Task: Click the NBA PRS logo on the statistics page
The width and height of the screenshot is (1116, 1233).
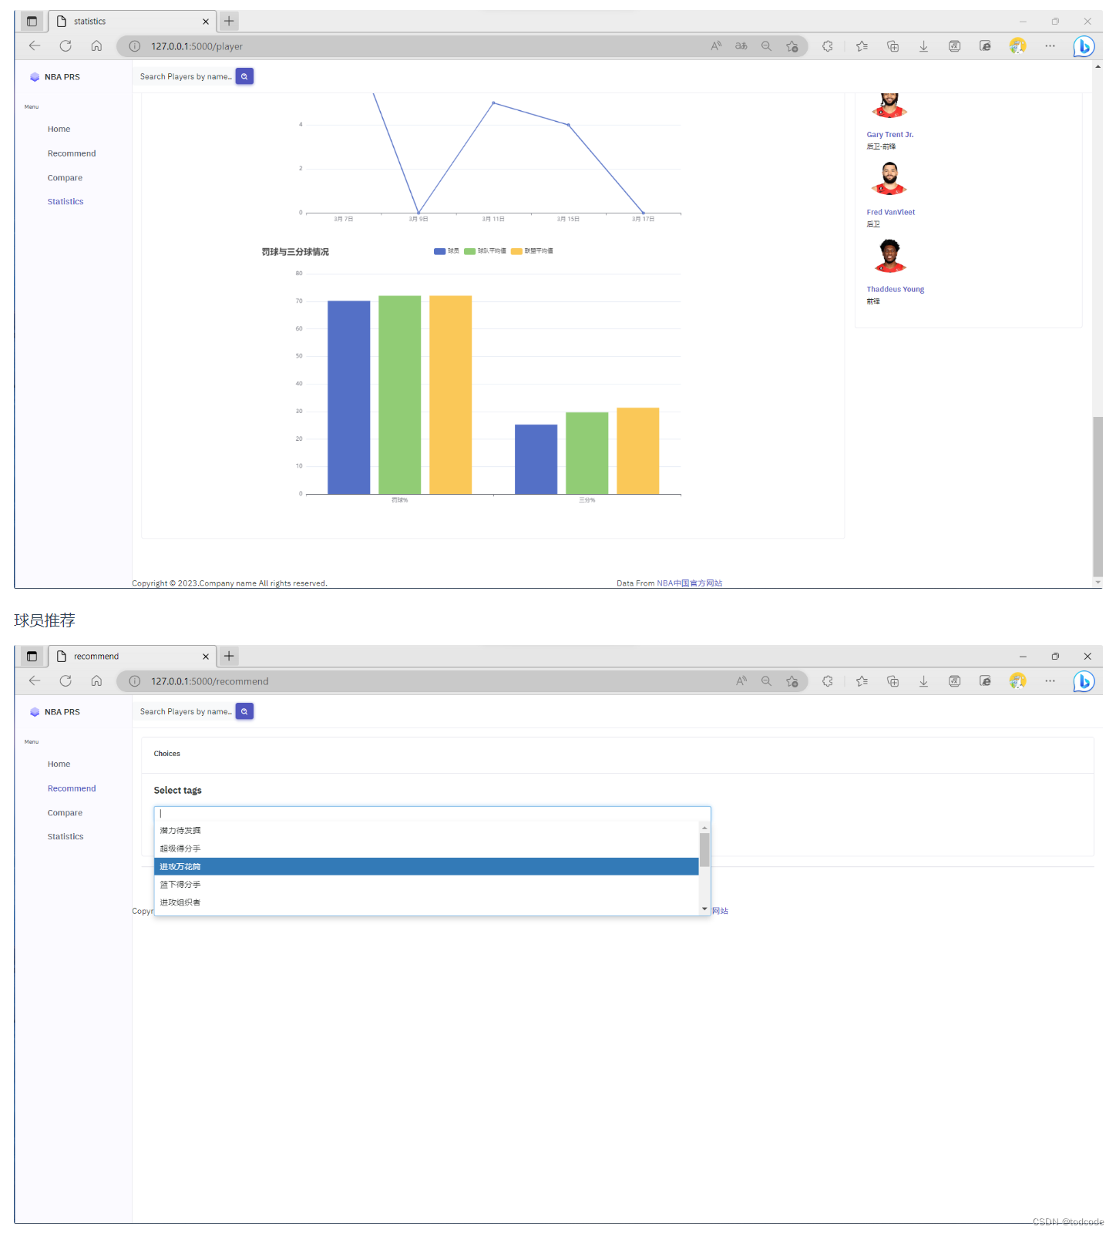Action: point(55,77)
